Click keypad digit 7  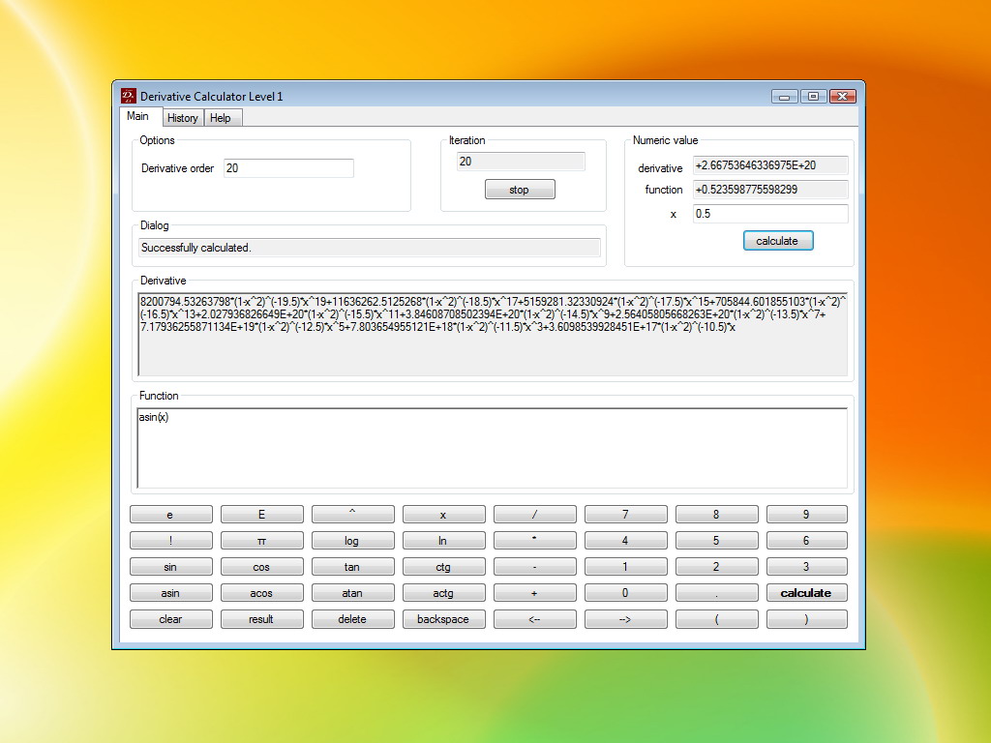tap(626, 515)
